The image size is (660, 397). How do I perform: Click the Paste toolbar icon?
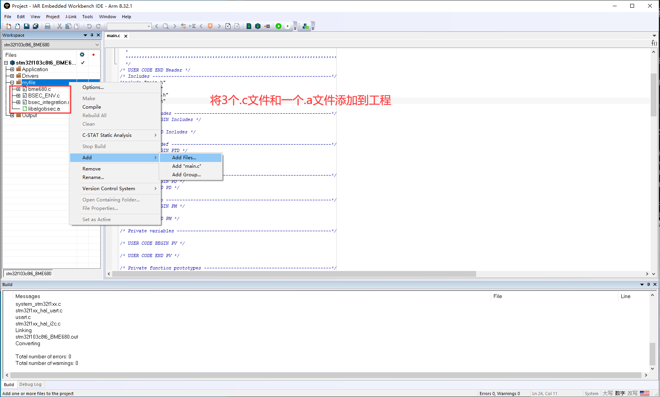(77, 26)
